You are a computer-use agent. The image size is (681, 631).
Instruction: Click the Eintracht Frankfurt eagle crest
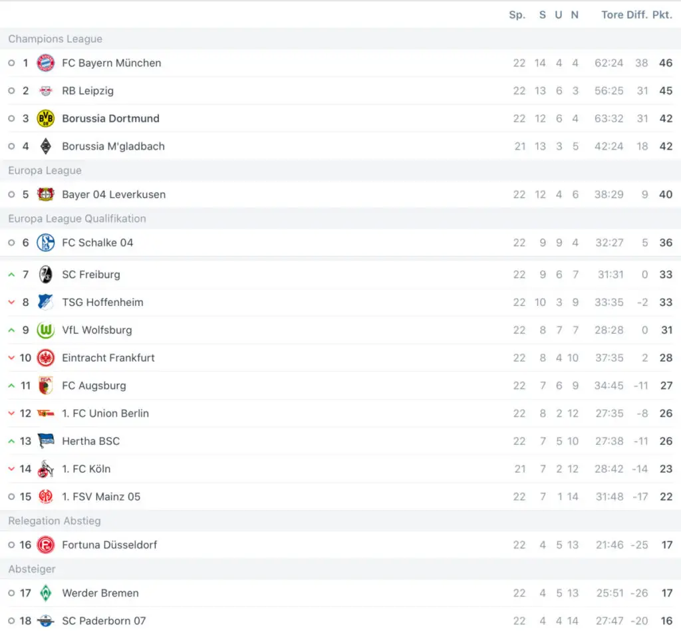click(x=46, y=358)
